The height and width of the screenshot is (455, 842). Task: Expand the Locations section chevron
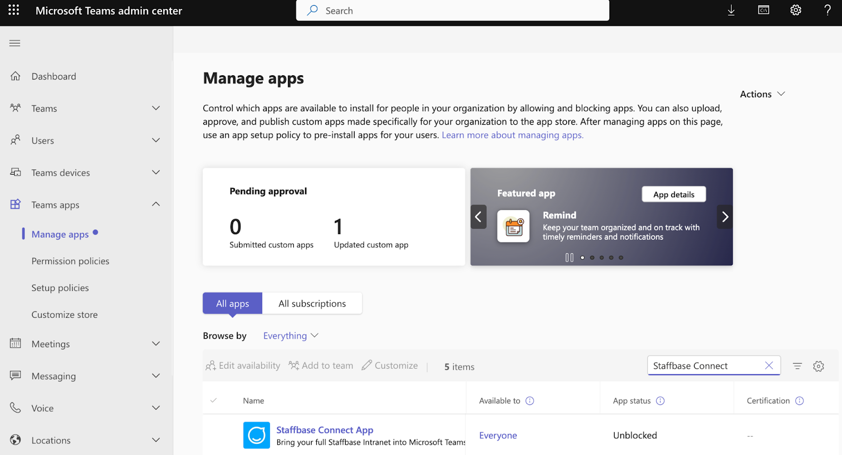click(x=156, y=440)
